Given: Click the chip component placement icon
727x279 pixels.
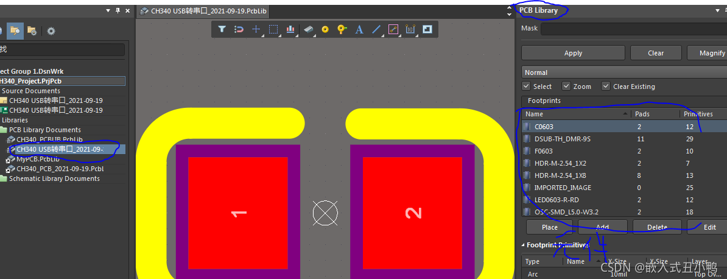Looking at the screenshot, I should point(308,29).
